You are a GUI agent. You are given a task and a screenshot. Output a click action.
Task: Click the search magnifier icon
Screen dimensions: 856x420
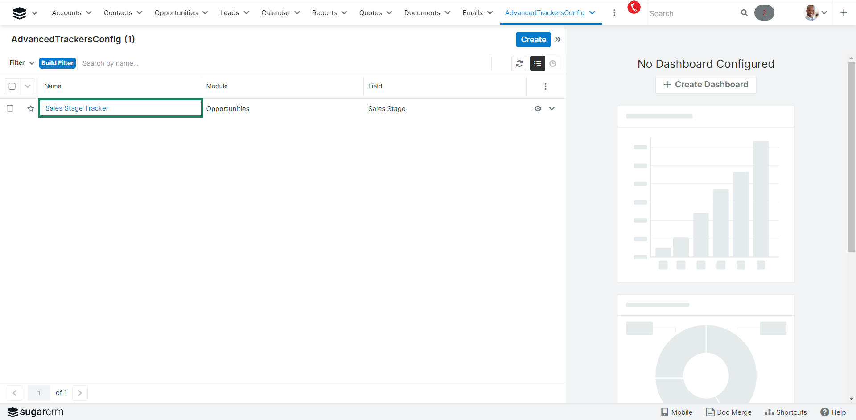pos(744,13)
